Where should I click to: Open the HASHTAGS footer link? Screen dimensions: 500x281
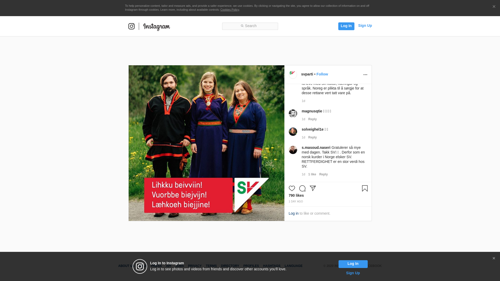click(x=272, y=266)
